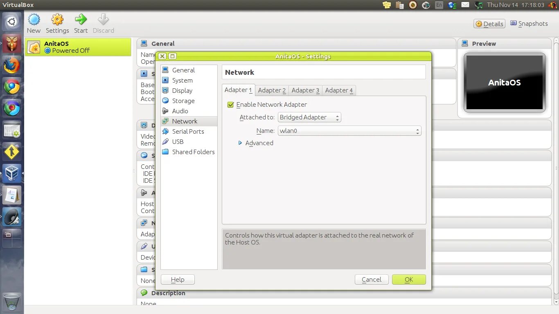Launch the first Chrome icon in dock
The height and width of the screenshot is (314, 559).
pyautogui.click(x=12, y=86)
